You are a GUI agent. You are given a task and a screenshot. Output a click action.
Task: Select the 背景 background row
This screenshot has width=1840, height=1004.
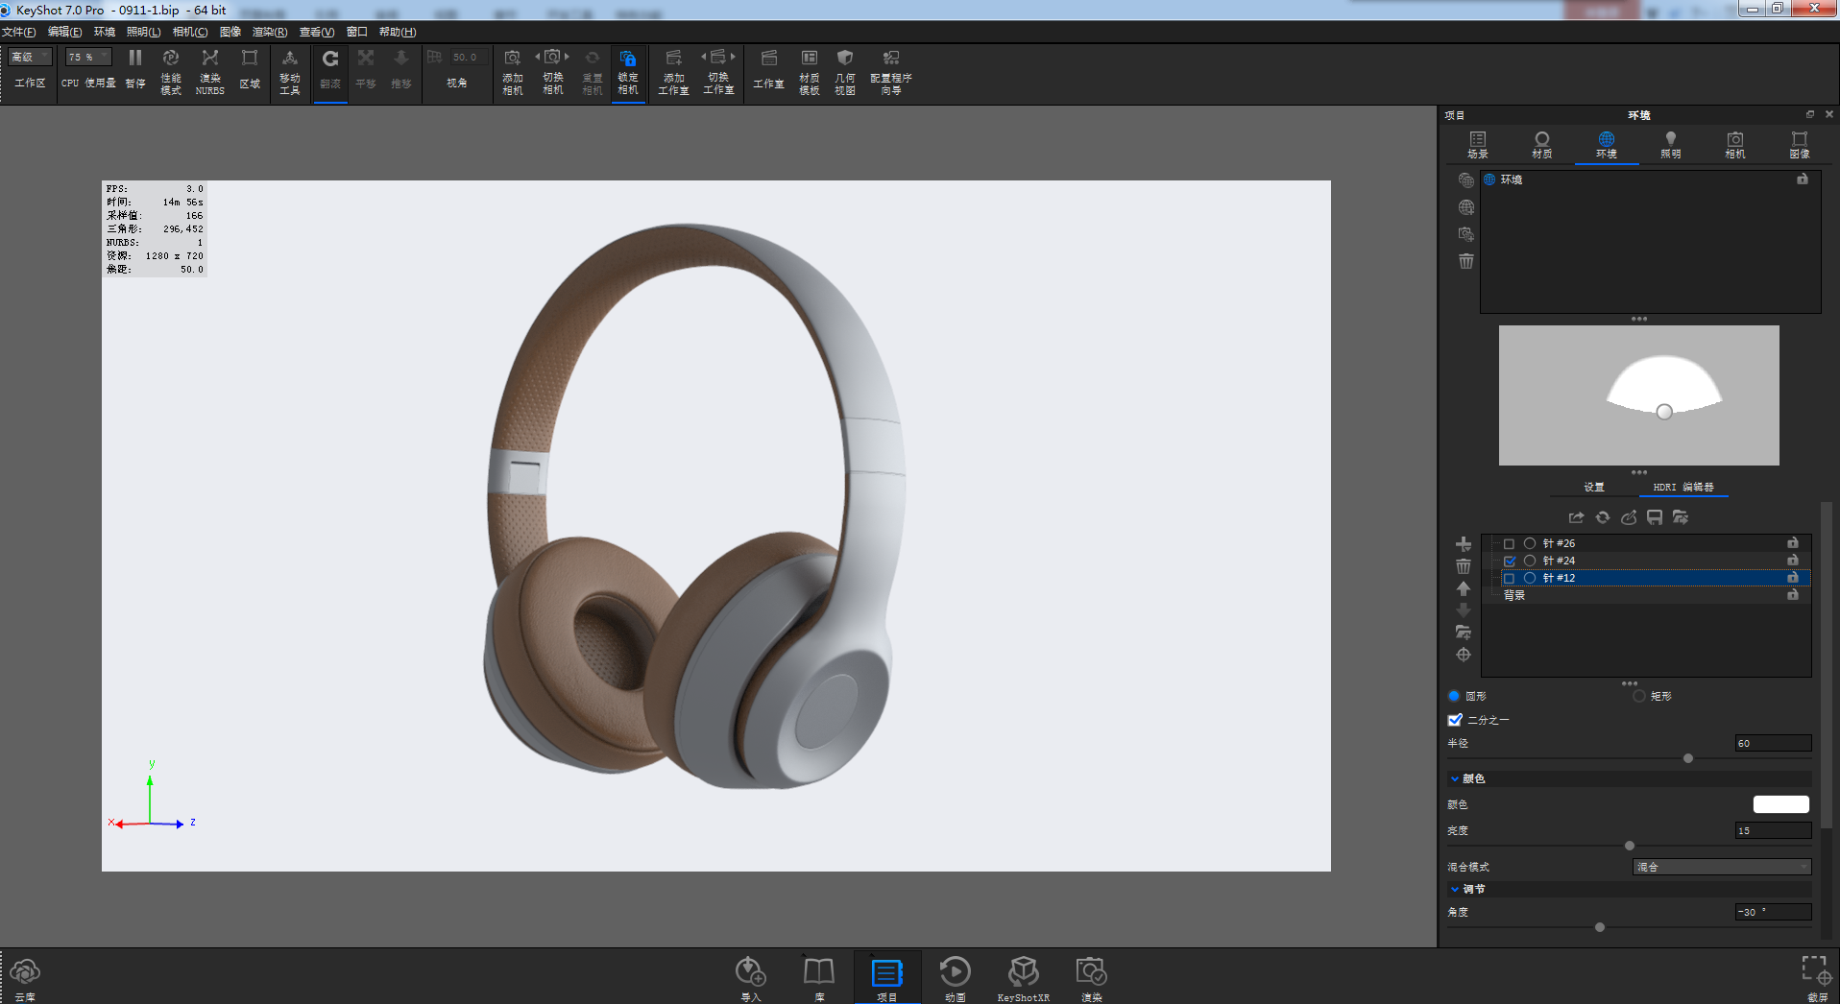(x=1646, y=595)
